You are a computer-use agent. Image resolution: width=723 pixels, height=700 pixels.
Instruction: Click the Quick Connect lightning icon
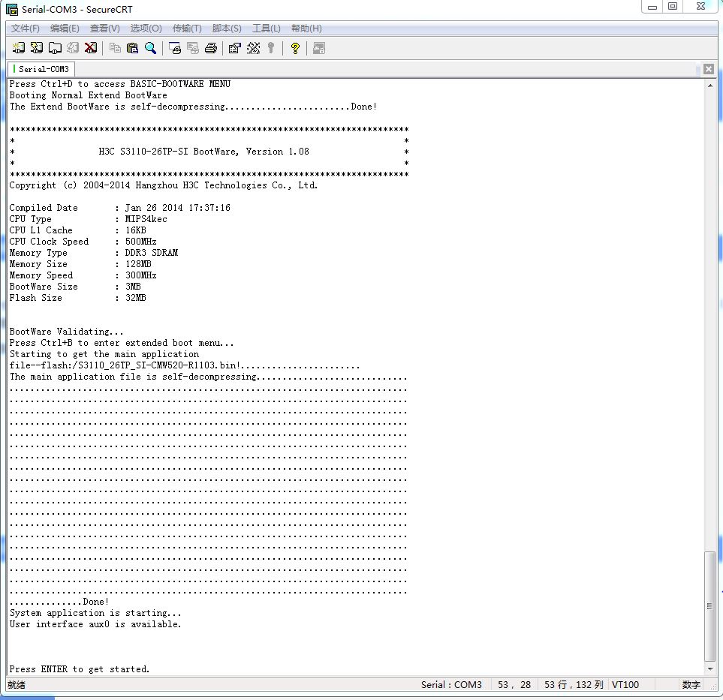[37, 47]
